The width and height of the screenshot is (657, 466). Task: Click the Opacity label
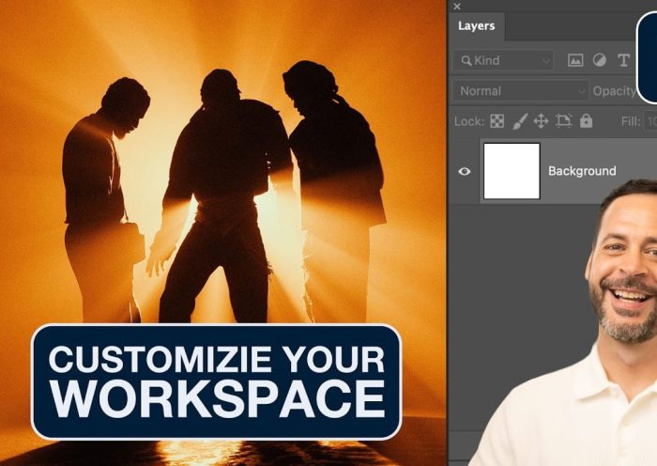pos(614,91)
